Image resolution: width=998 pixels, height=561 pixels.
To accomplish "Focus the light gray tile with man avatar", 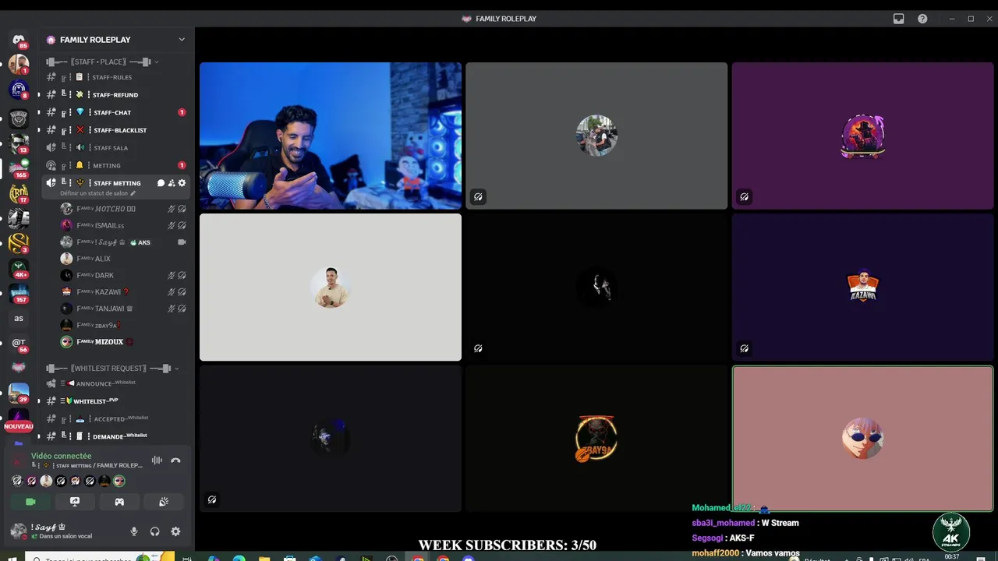I will point(331,287).
